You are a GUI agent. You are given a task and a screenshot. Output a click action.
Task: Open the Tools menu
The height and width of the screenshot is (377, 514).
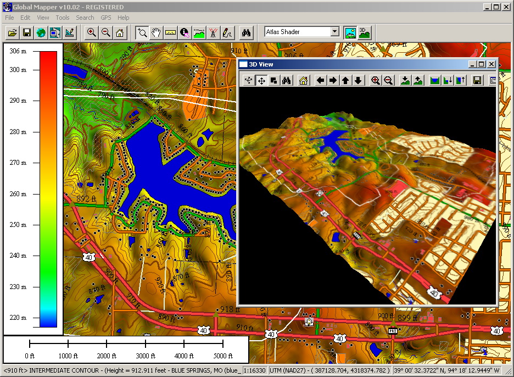click(x=62, y=18)
